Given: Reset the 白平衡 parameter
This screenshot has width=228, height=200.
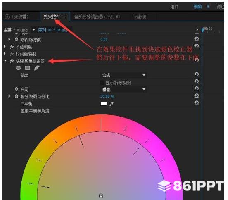Looking at the screenshot, I should [x=197, y=103].
